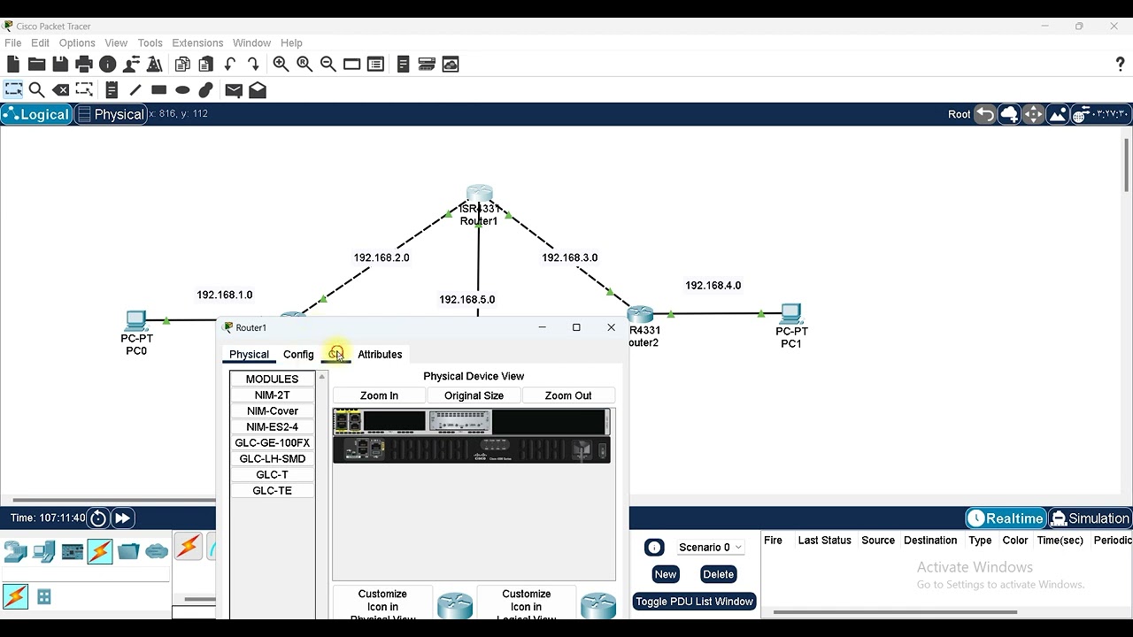
Task: Select the Physical tab in Router1
Action: (249, 354)
